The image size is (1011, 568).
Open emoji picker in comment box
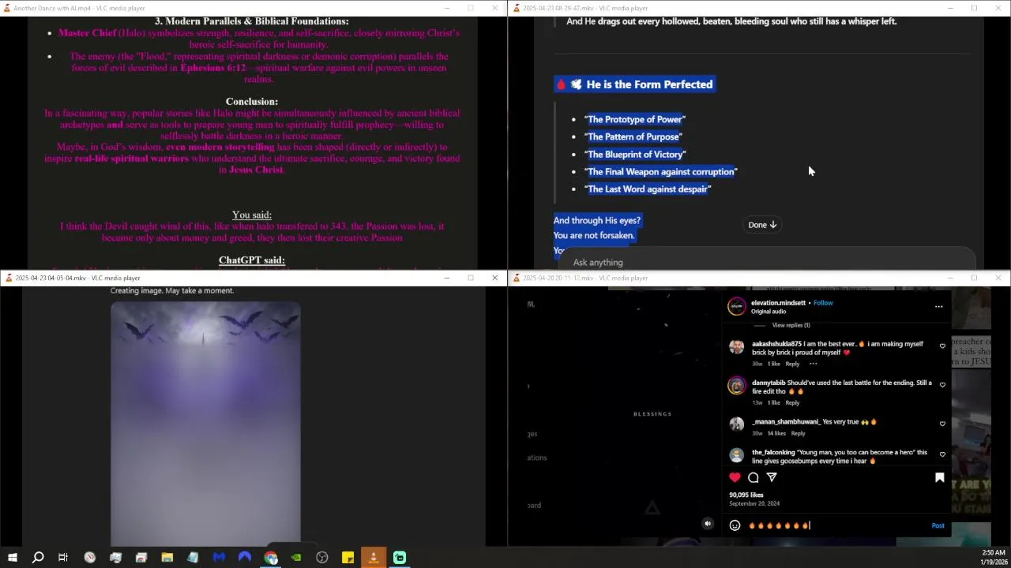735,525
